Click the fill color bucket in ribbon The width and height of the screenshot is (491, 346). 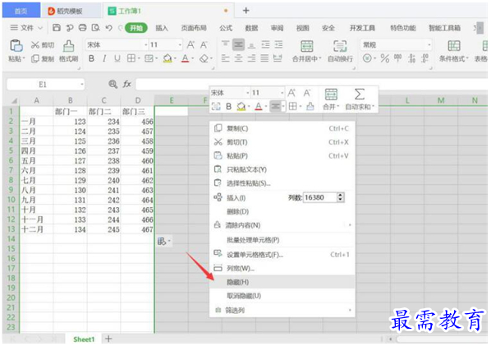click(x=167, y=58)
